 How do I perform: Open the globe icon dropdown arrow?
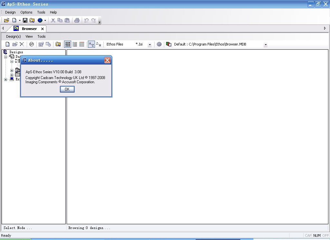pyautogui.click(x=45, y=20)
